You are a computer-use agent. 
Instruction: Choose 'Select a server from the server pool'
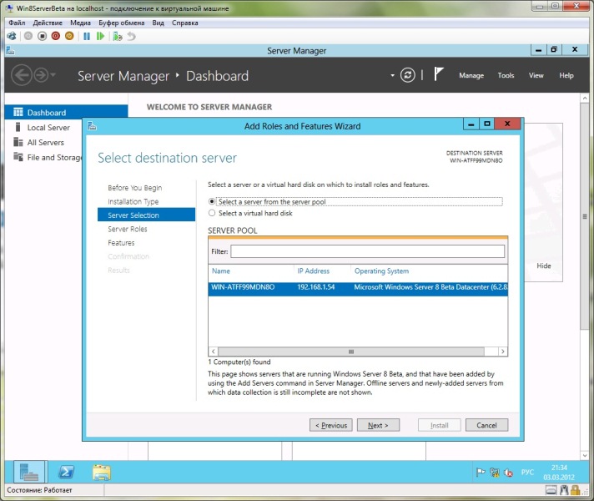coord(212,201)
